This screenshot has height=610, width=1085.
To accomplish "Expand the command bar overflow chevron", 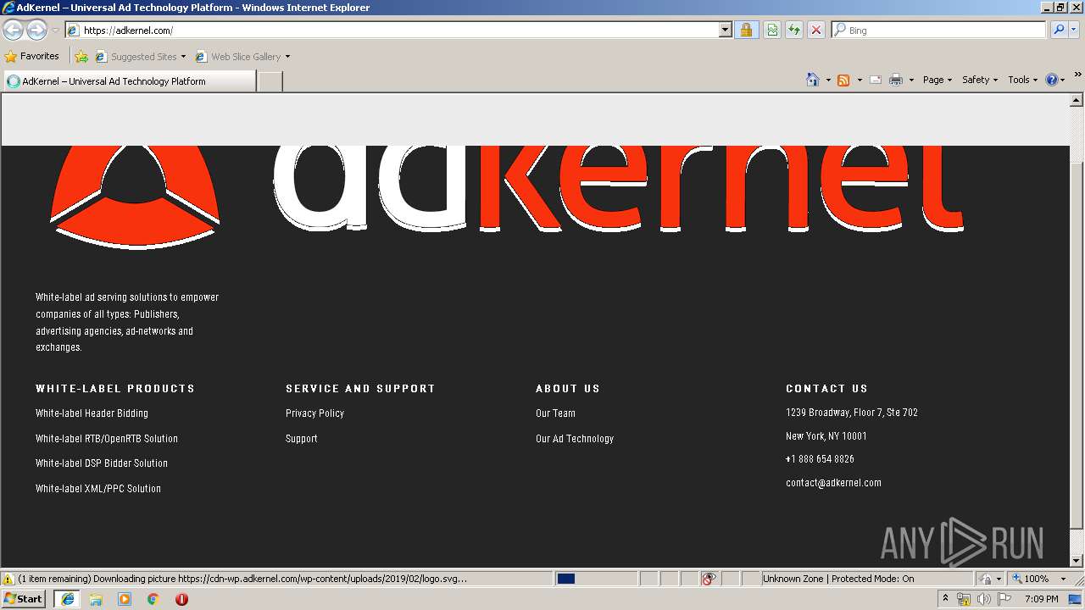I will click(1077, 75).
